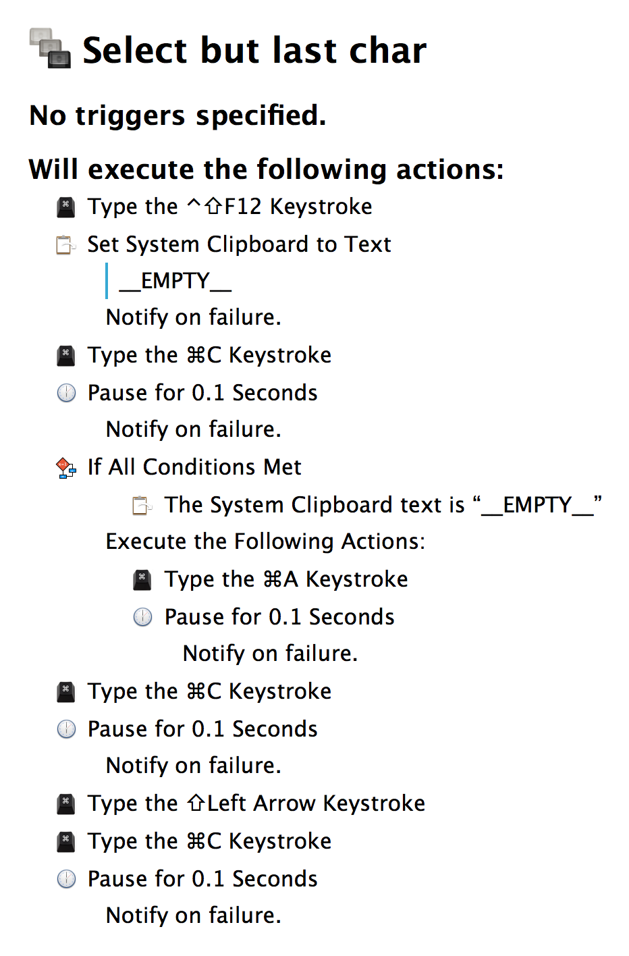Select the ⇧Left Arrow Keystroke action text
The width and height of the screenshot is (629, 956).
pos(256,803)
